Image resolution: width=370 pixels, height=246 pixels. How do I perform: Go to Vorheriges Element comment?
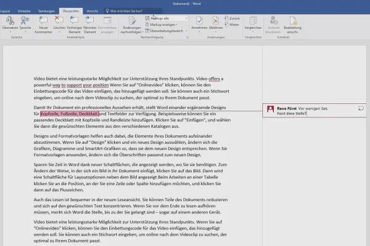coord(75,25)
